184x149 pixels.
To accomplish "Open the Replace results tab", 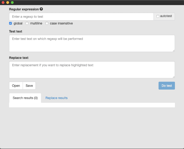I will tap(57, 98).
